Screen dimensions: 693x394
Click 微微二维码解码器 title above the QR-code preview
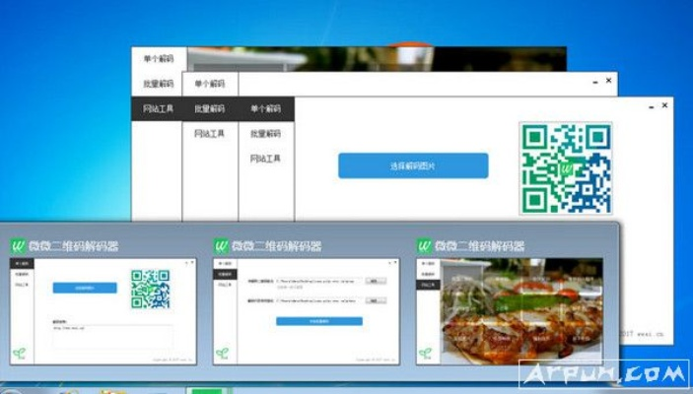[74, 246]
